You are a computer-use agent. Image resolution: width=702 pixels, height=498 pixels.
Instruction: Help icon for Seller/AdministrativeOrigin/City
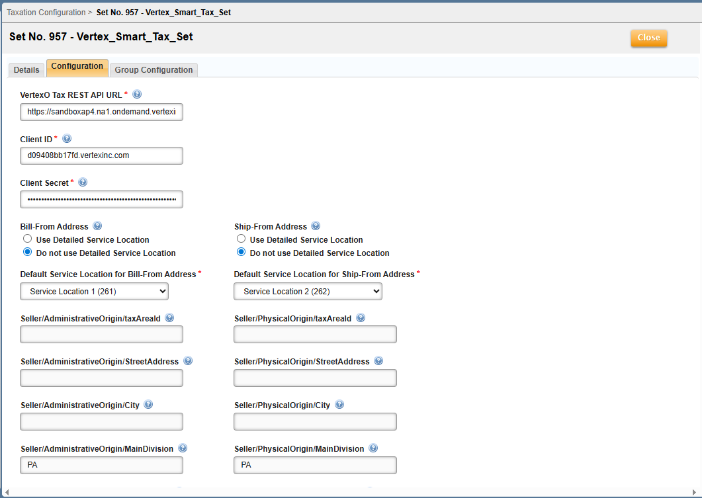point(148,405)
